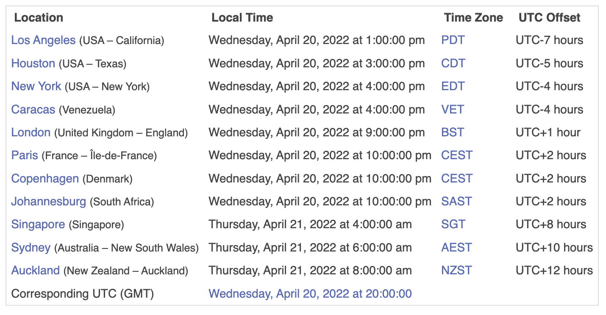Select the NZST time zone link
This screenshot has height=315, width=606.
tap(456, 271)
